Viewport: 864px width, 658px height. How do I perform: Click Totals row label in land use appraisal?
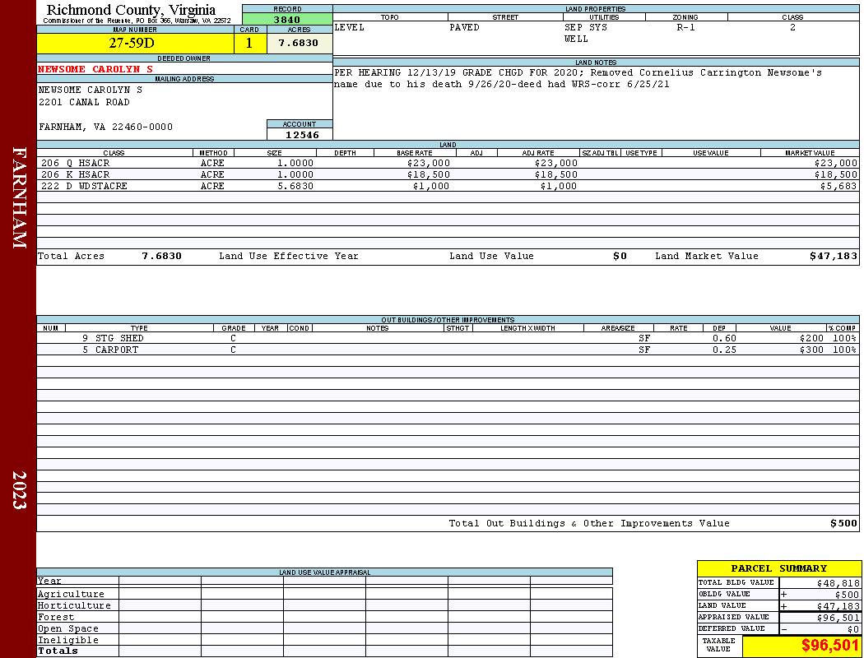pos(58,651)
